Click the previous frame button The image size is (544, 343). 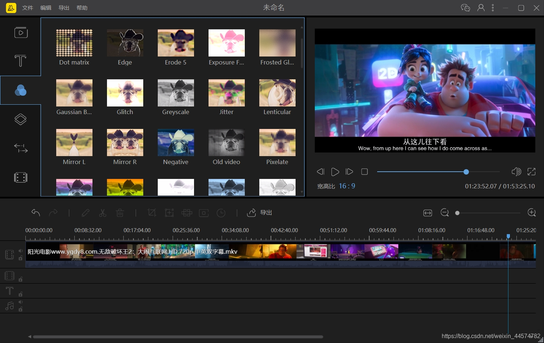pos(320,172)
